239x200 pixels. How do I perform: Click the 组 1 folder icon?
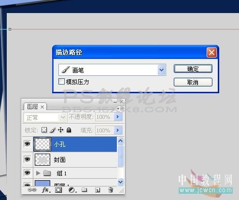[47, 173]
